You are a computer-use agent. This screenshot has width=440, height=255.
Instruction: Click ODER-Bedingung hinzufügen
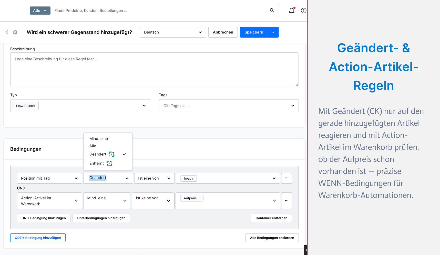coord(38,238)
